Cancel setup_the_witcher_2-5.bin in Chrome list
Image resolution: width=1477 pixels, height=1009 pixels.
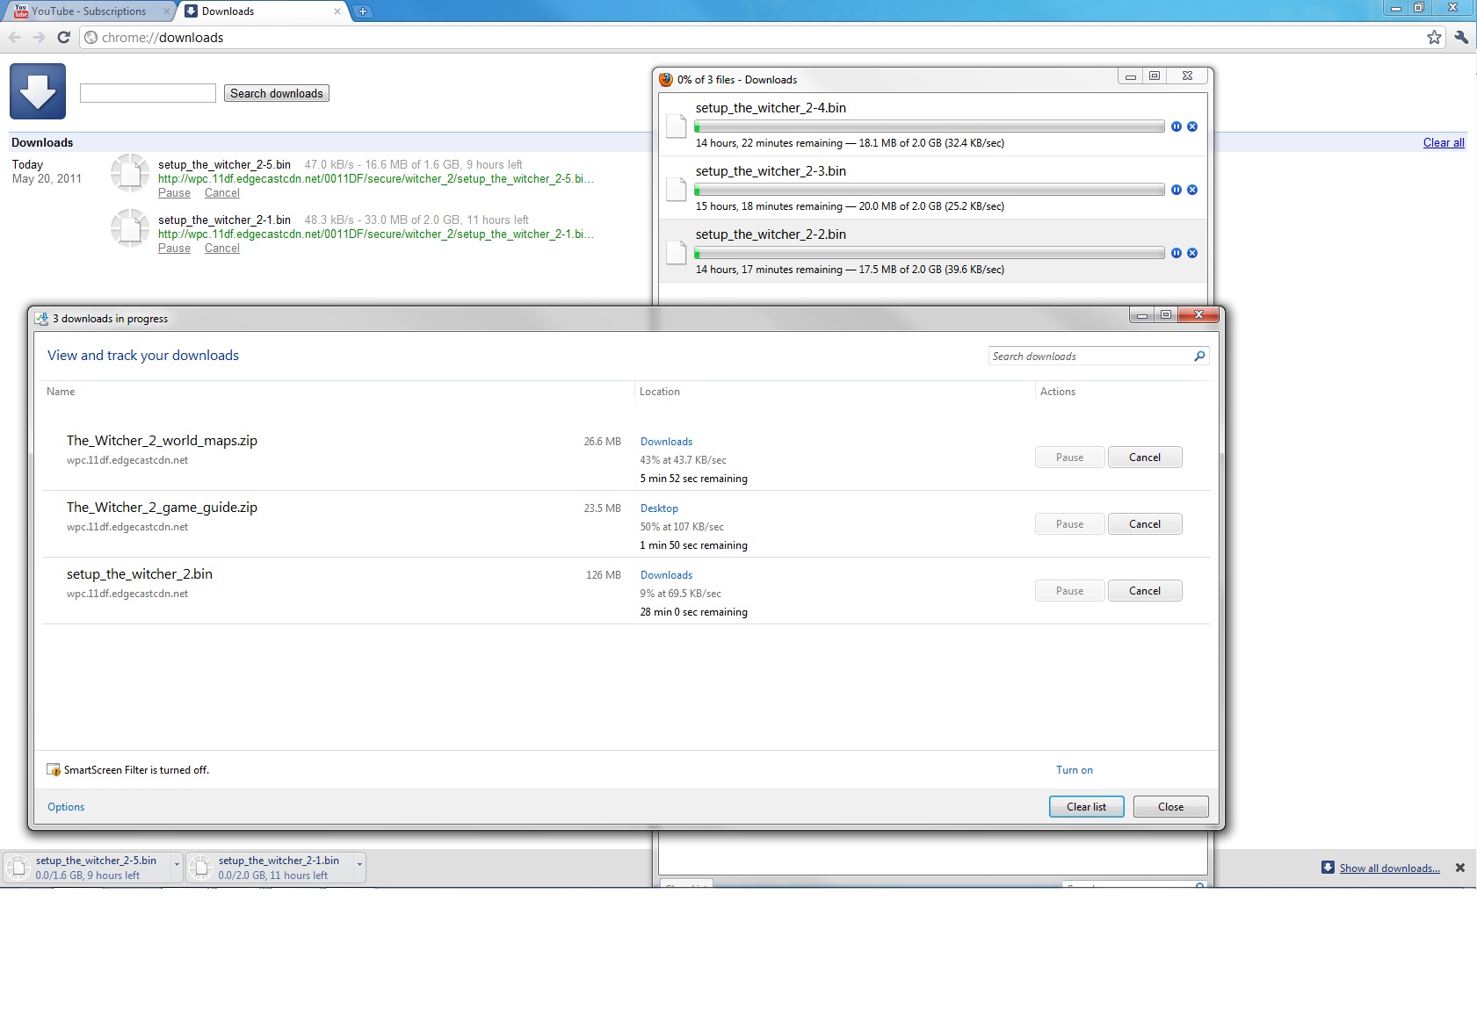(222, 193)
